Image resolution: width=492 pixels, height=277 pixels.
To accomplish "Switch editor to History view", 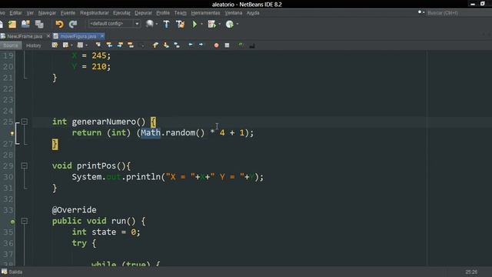I will click(34, 45).
